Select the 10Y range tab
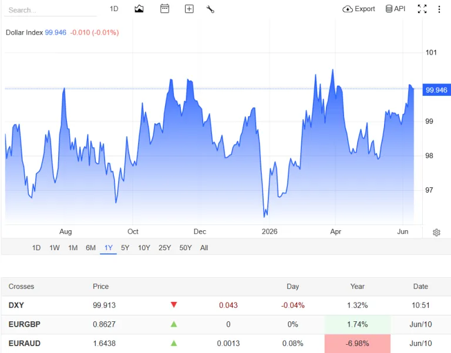This screenshot has height=353, width=451. tap(144, 248)
